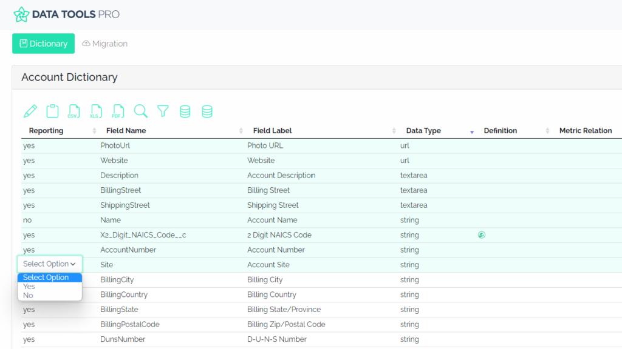
Task: Export the dictionary as XLS
Action: click(x=96, y=111)
